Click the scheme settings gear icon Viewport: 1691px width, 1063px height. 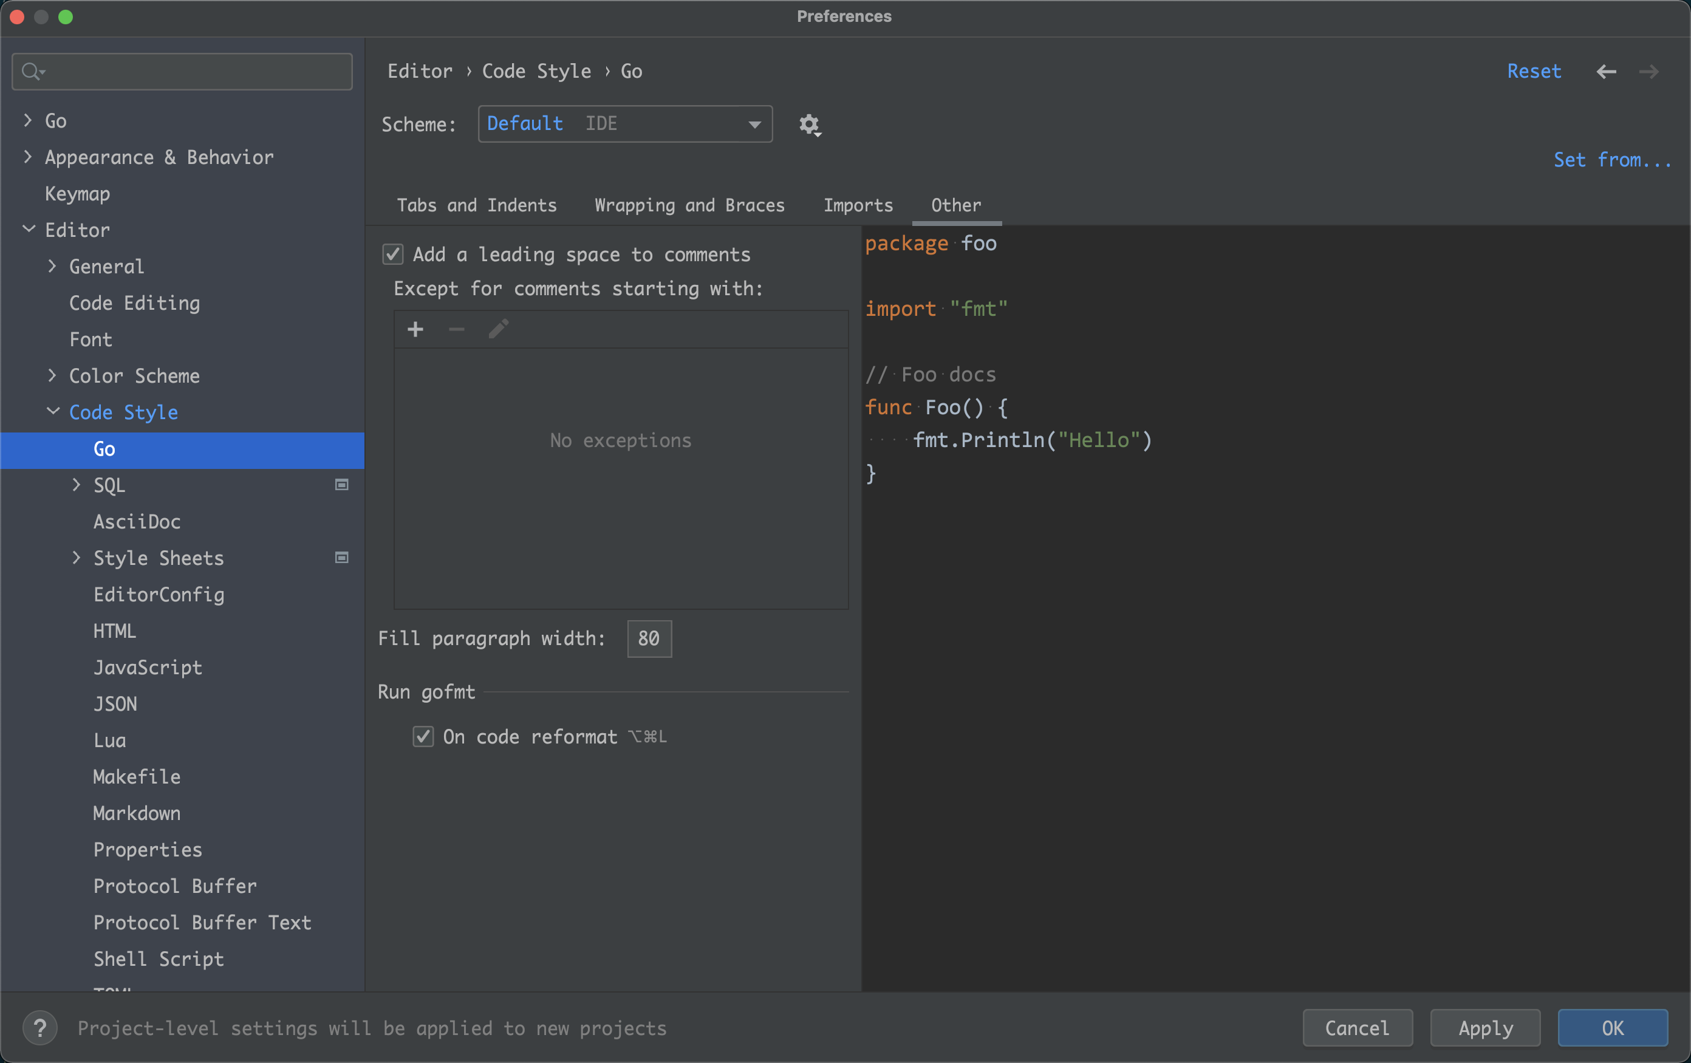click(809, 125)
